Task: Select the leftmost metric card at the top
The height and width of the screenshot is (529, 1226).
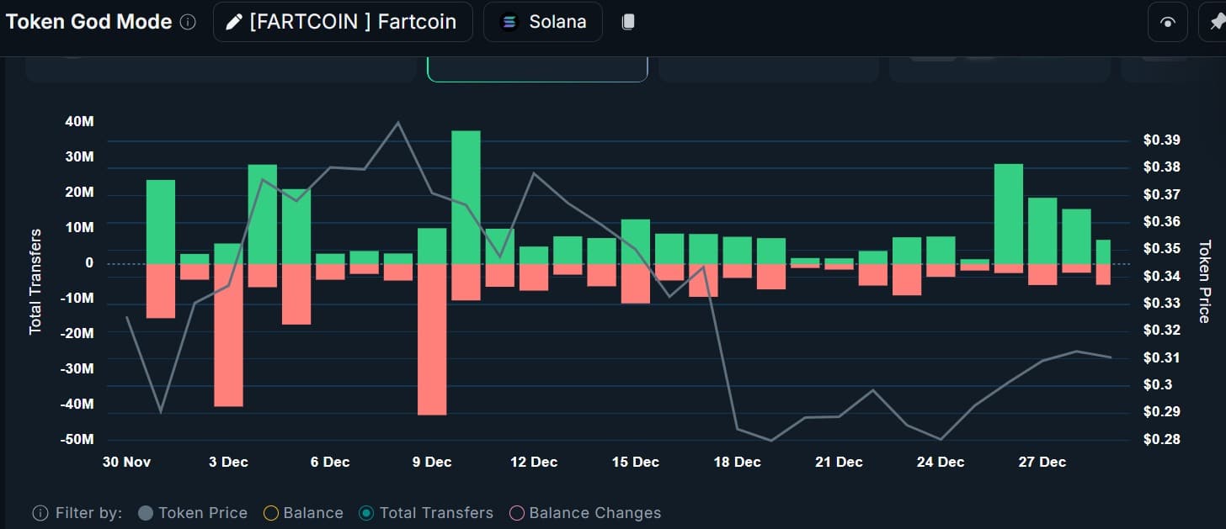Action: pos(219,67)
